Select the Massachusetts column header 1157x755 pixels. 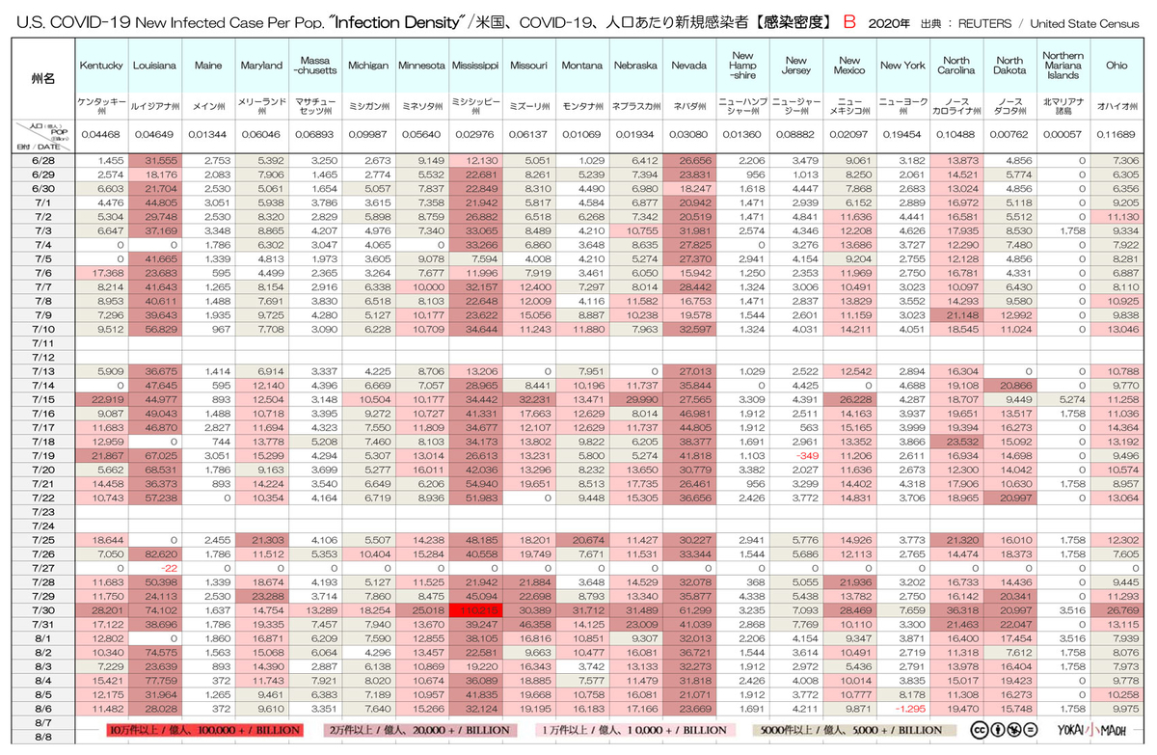pyautogui.click(x=314, y=66)
